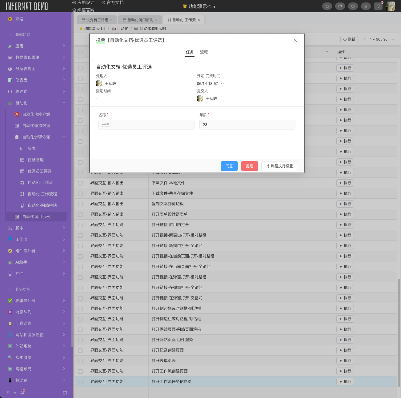Click the blue 同意 button

[229, 166]
